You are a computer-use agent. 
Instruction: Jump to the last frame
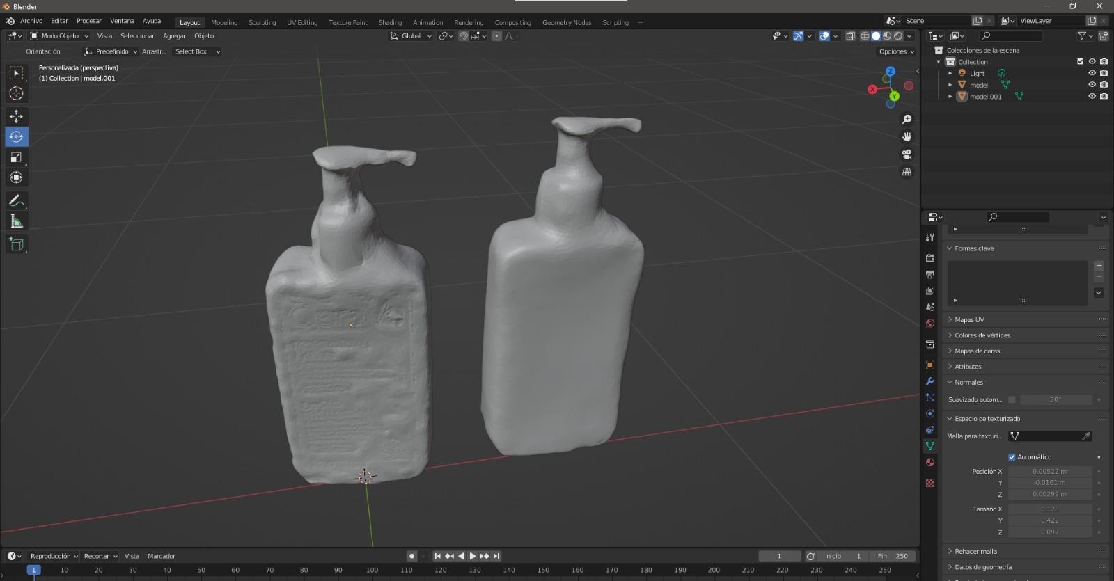[496, 556]
